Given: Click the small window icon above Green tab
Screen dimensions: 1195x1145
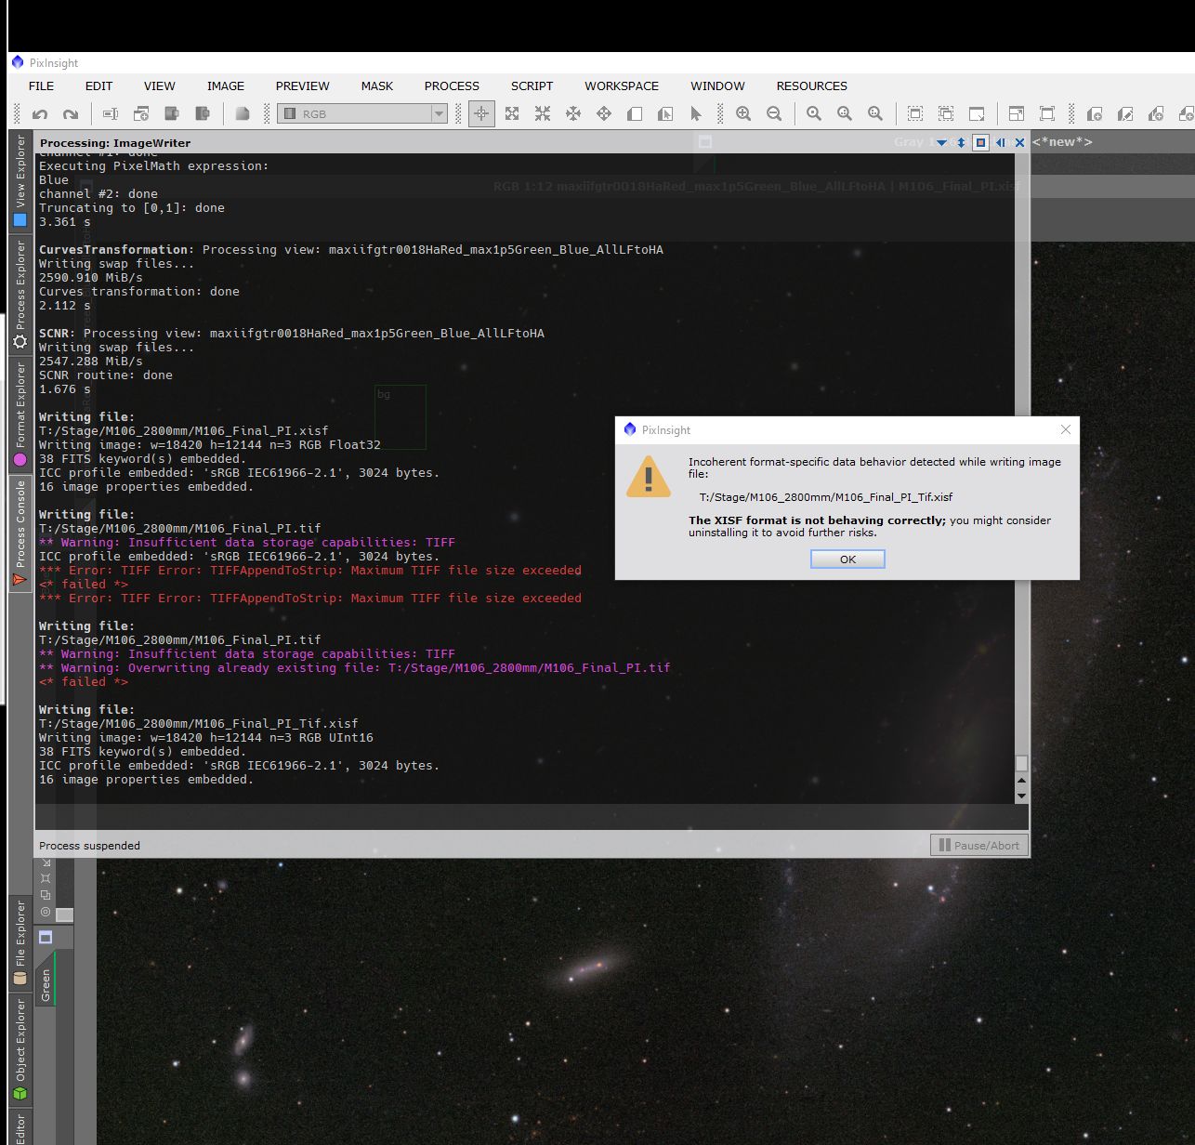Looking at the screenshot, I should tap(46, 938).
